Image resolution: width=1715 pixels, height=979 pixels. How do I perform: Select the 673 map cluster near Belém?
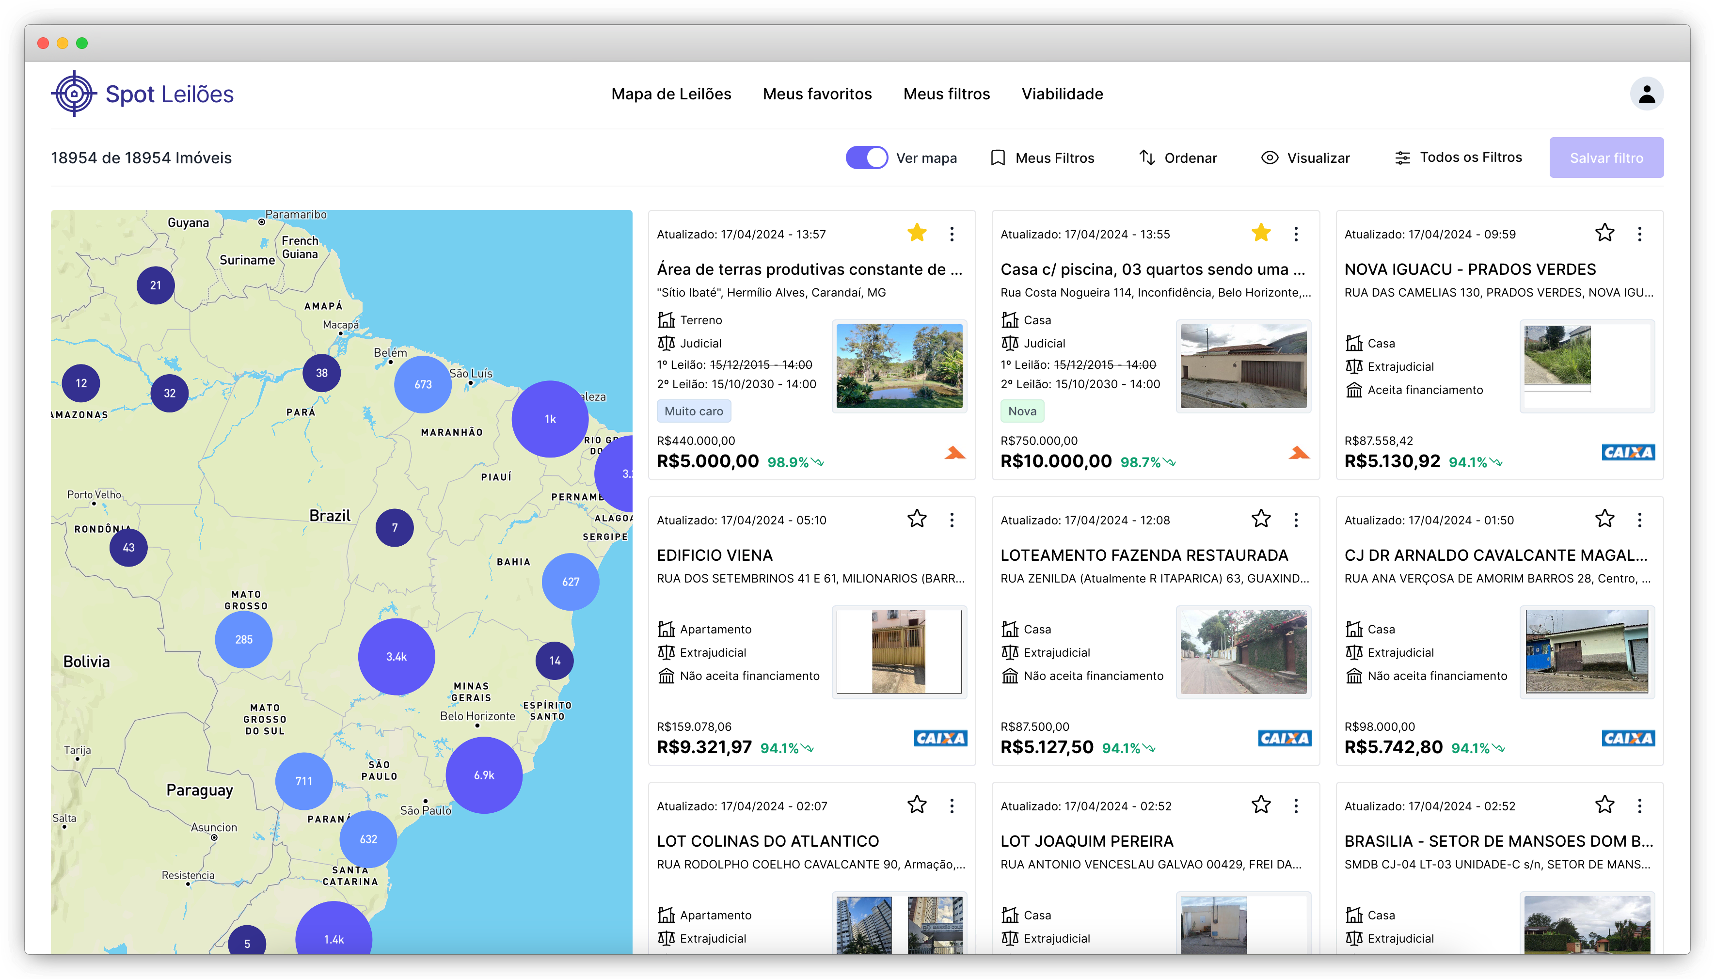pos(422,384)
